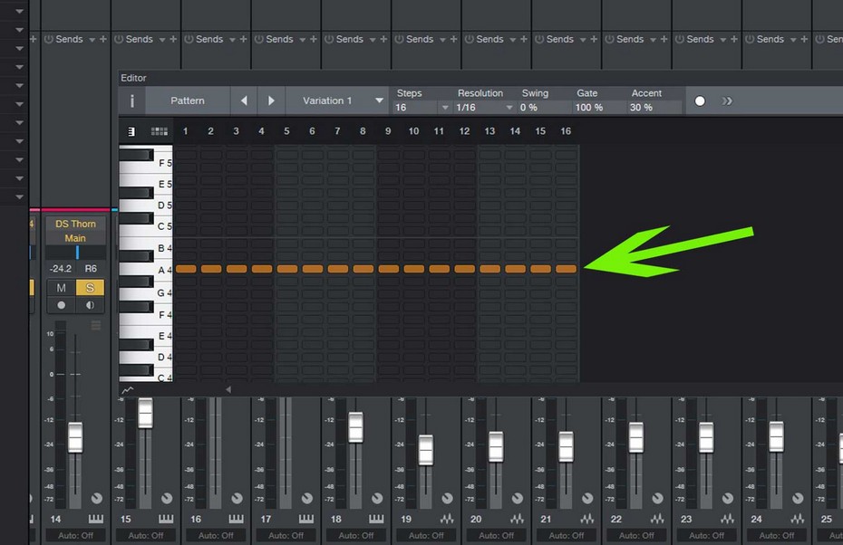This screenshot has width=843, height=545.
Task: Open the automation lane icon below piano keys
Action: [128, 390]
